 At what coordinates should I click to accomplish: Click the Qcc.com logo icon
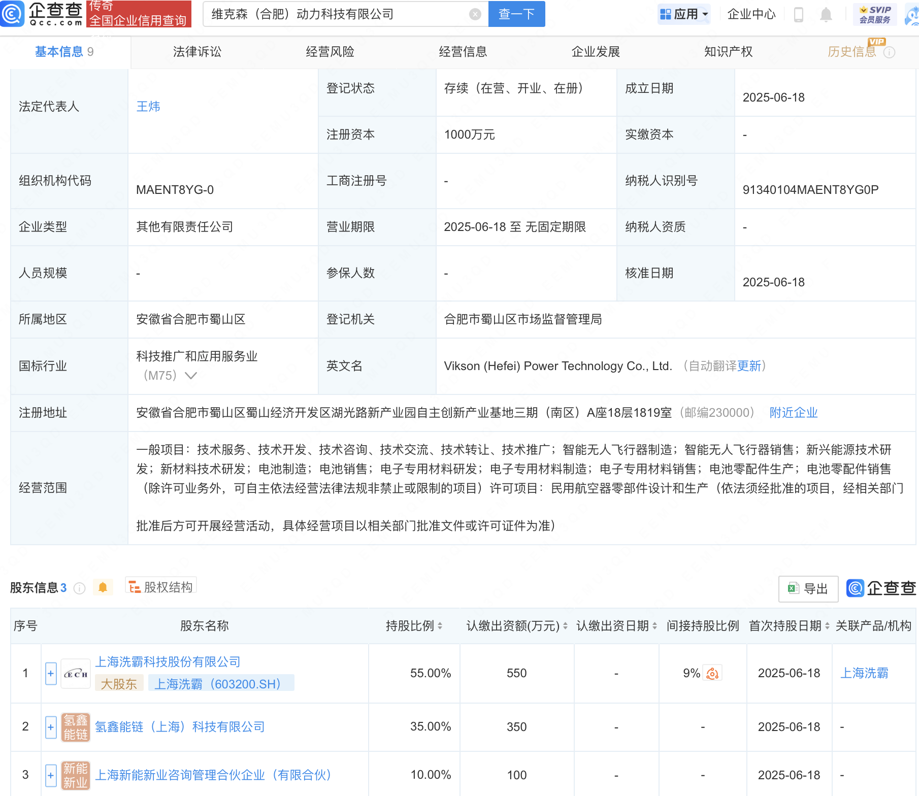(x=12, y=14)
